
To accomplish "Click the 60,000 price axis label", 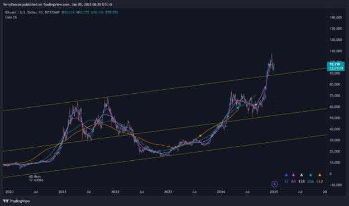I will 334,107.
